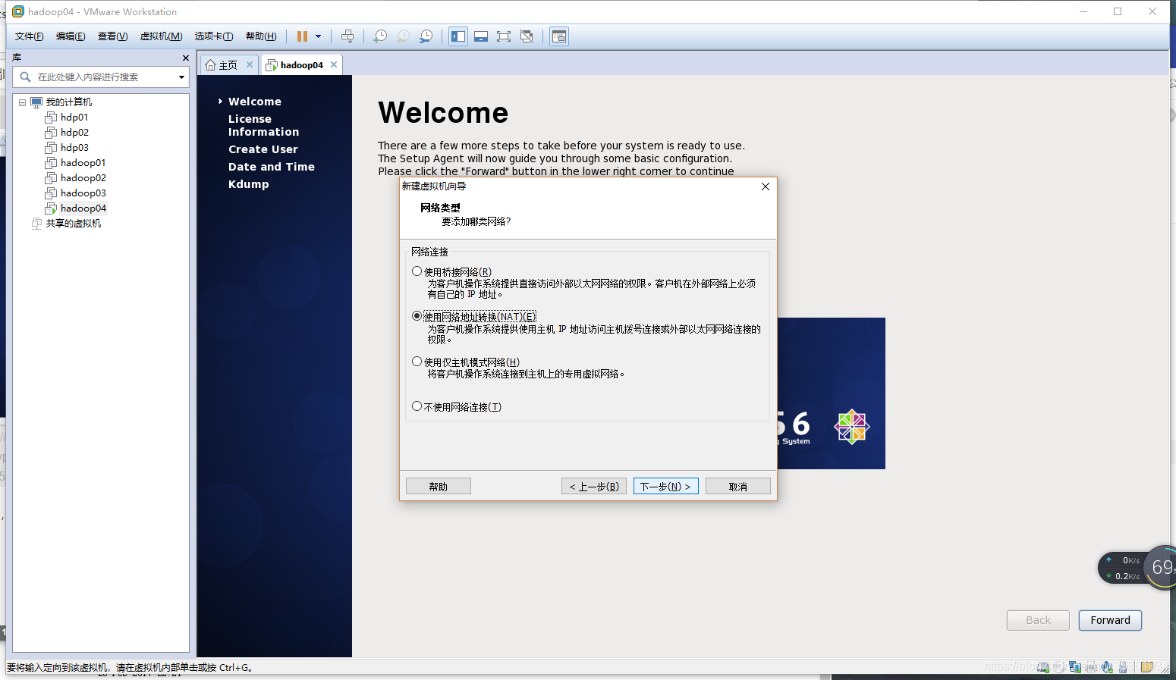Click the library search input field
The height and width of the screenshot is (680, 1176).
(x=101, y=77)
